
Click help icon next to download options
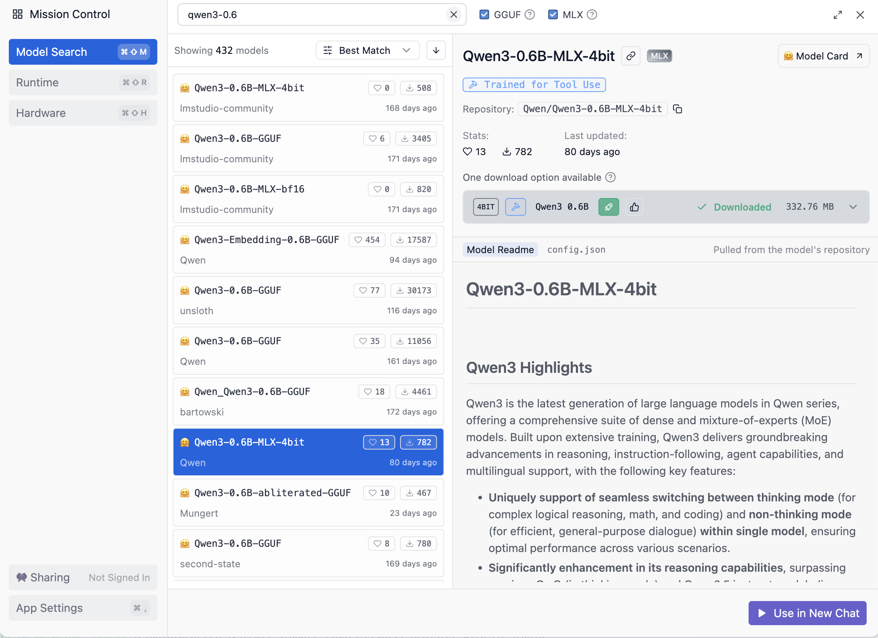click(x=611, y=177)
